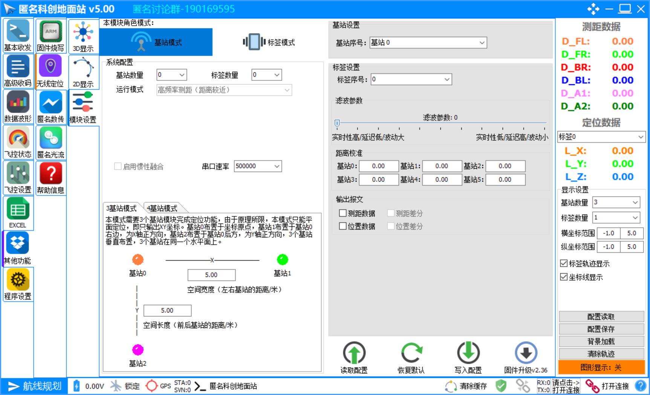The width and height of the screenshot is (650, 395).
Task: Toggle the orange 图形显示: 关 button
Action: click(601, 367)
